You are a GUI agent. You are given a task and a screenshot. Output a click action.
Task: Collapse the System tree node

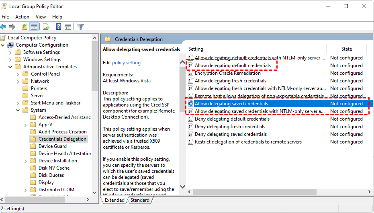pyautogui.click(x=18, y=110)
